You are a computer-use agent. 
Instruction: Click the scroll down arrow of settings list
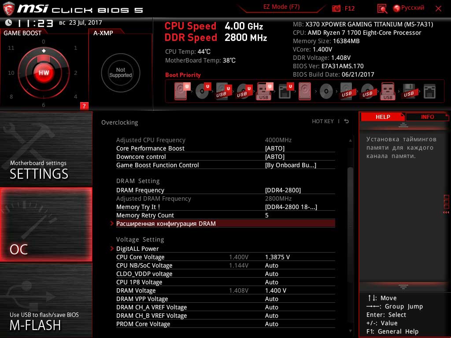[350, 331]
